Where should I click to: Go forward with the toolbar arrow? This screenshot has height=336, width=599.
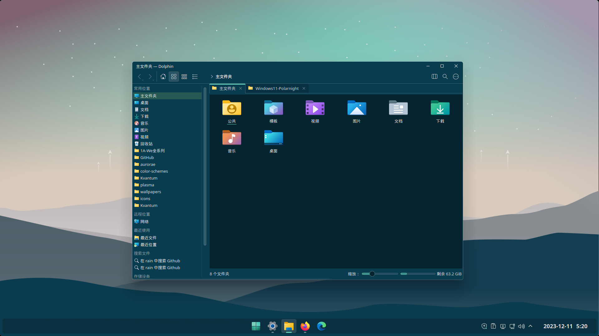click(x=150, y=77)
